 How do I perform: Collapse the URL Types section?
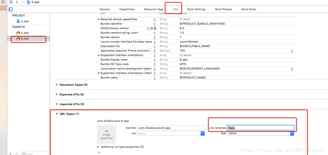pos(57,114)
